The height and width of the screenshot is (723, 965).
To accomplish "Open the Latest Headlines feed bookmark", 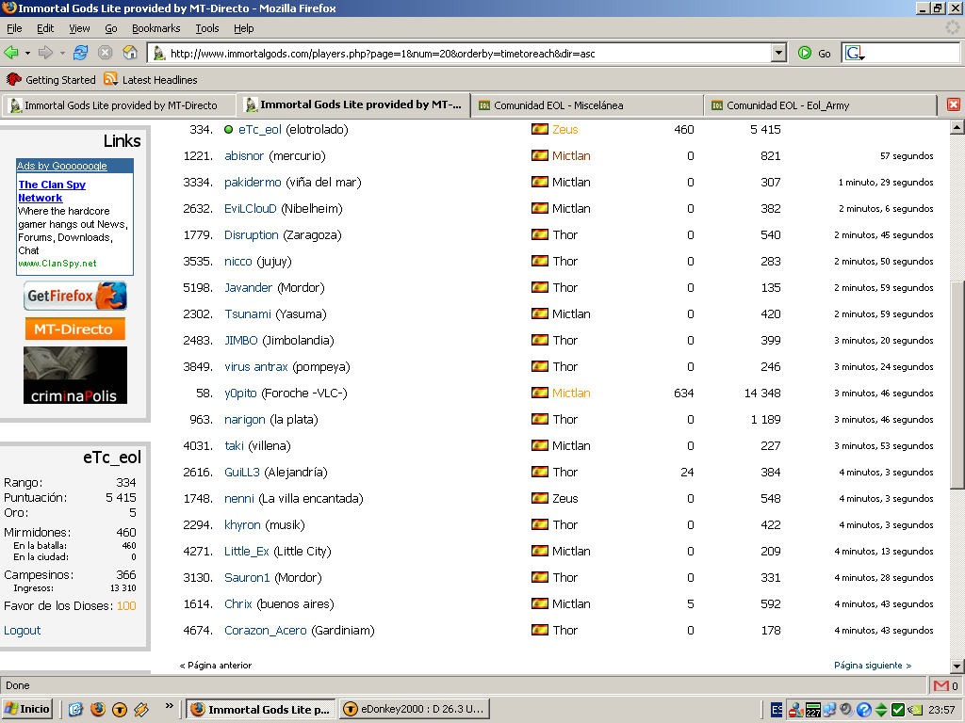I will tap(151, 80).
